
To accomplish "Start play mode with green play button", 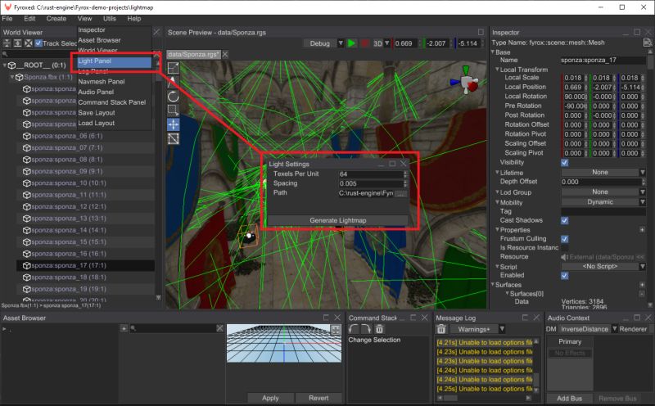I will [352, 43].
